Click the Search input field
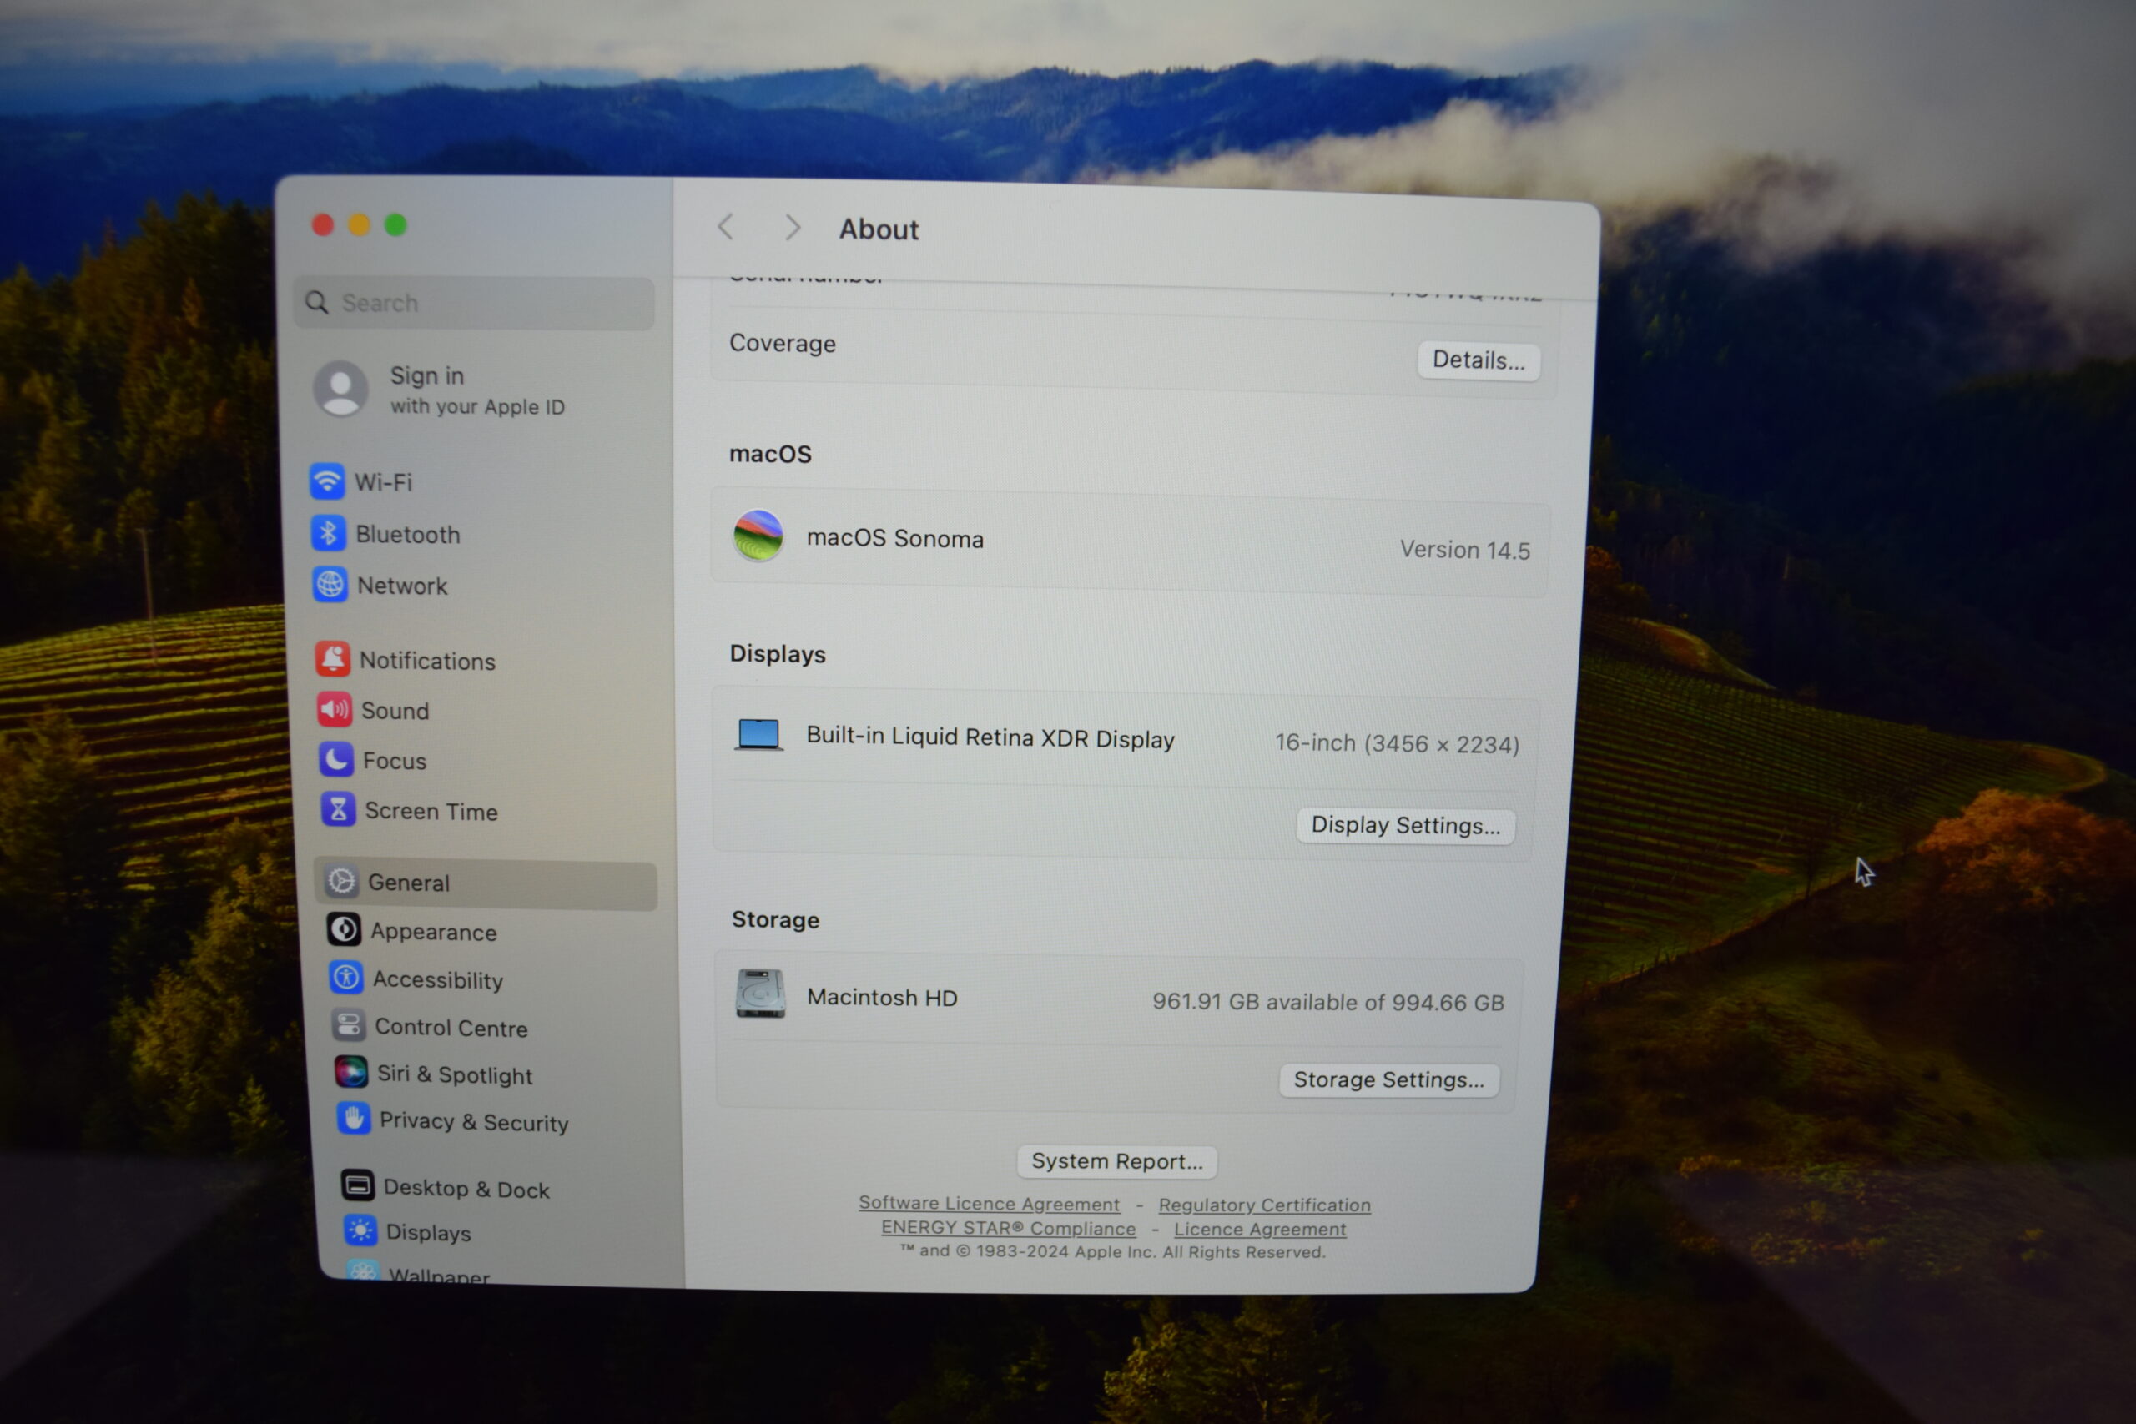The image size is (2136, 1424). 474,304
